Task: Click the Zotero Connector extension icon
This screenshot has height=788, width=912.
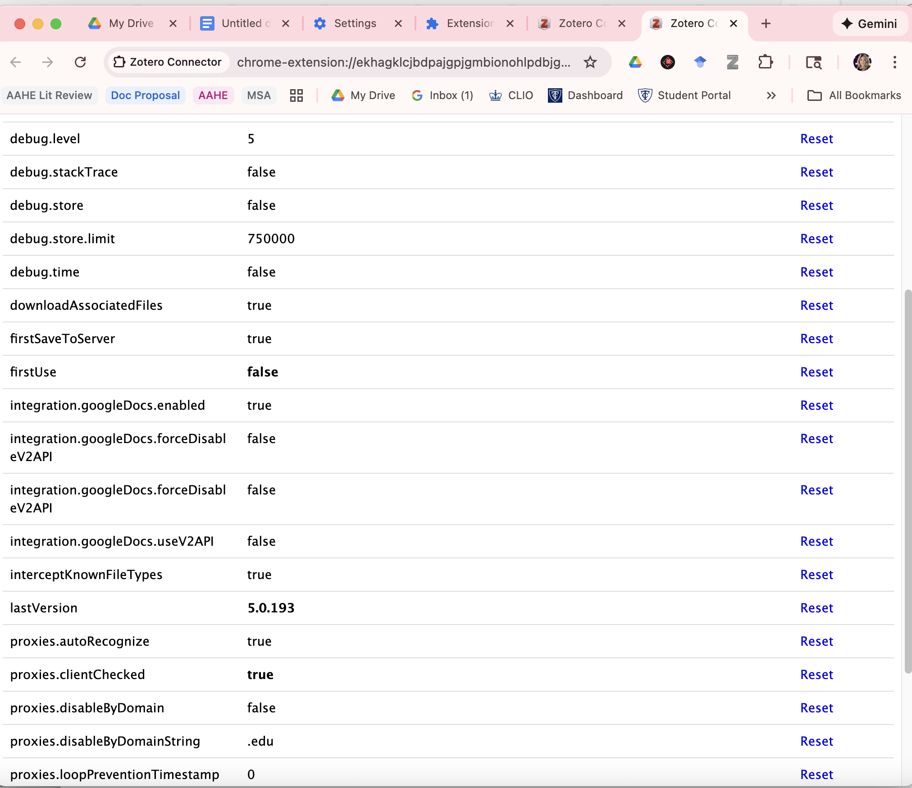Action: [733, 62]
